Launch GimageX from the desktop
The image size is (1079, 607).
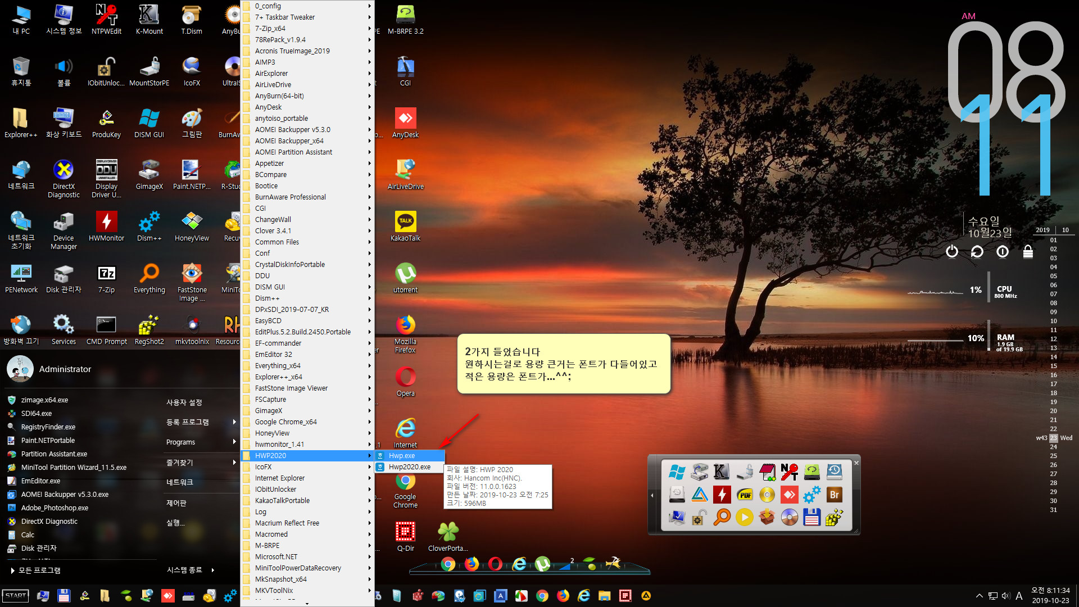coord(149,175)
